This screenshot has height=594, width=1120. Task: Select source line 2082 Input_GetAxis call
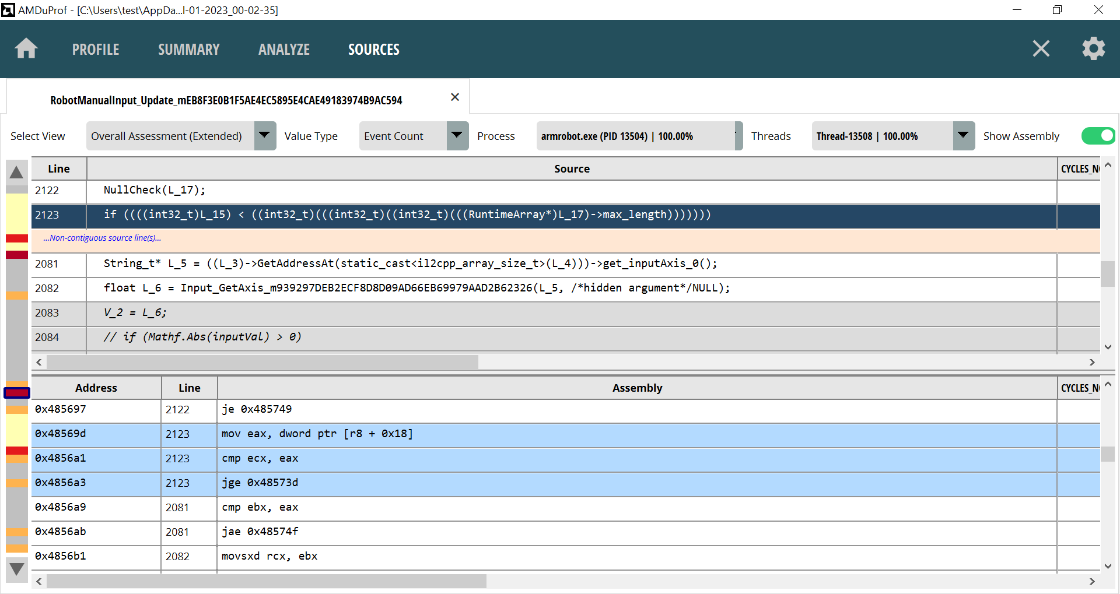(x=566, y=289)
